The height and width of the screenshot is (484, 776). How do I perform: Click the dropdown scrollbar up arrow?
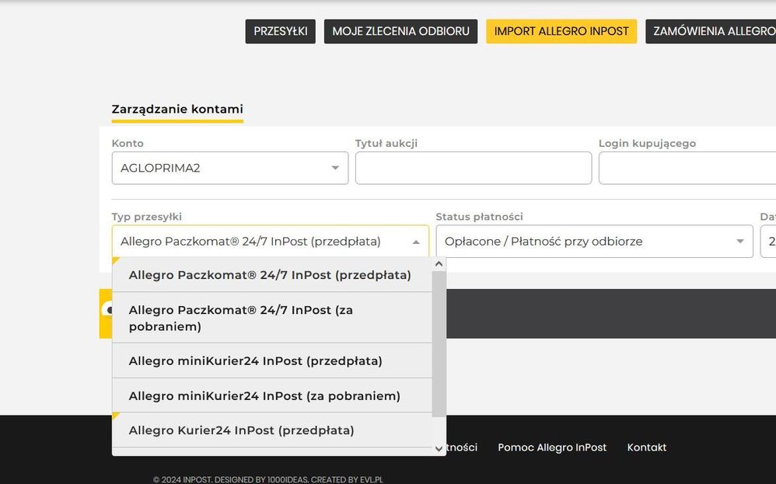click(438, 263)
